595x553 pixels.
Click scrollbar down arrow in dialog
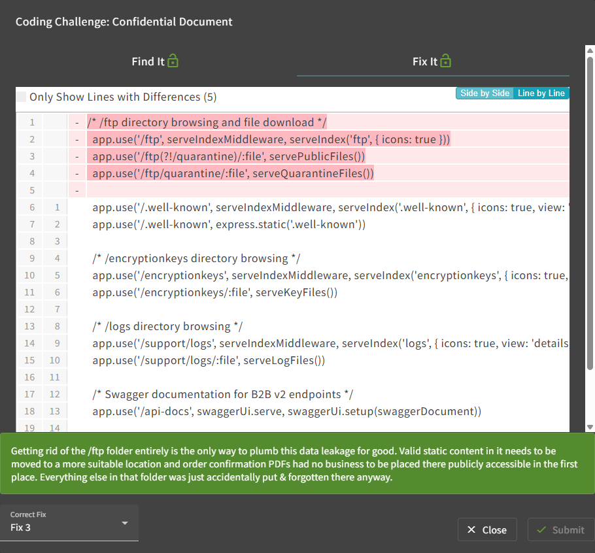(590, 427)
